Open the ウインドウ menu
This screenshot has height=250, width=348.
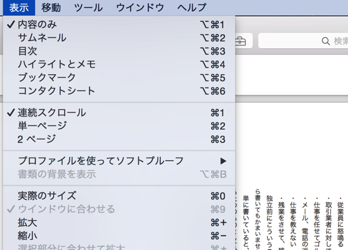click(140, 8)
